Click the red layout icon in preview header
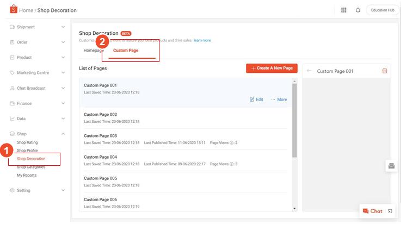The height and width of the screenshot is (225, 406). [385, 71]
